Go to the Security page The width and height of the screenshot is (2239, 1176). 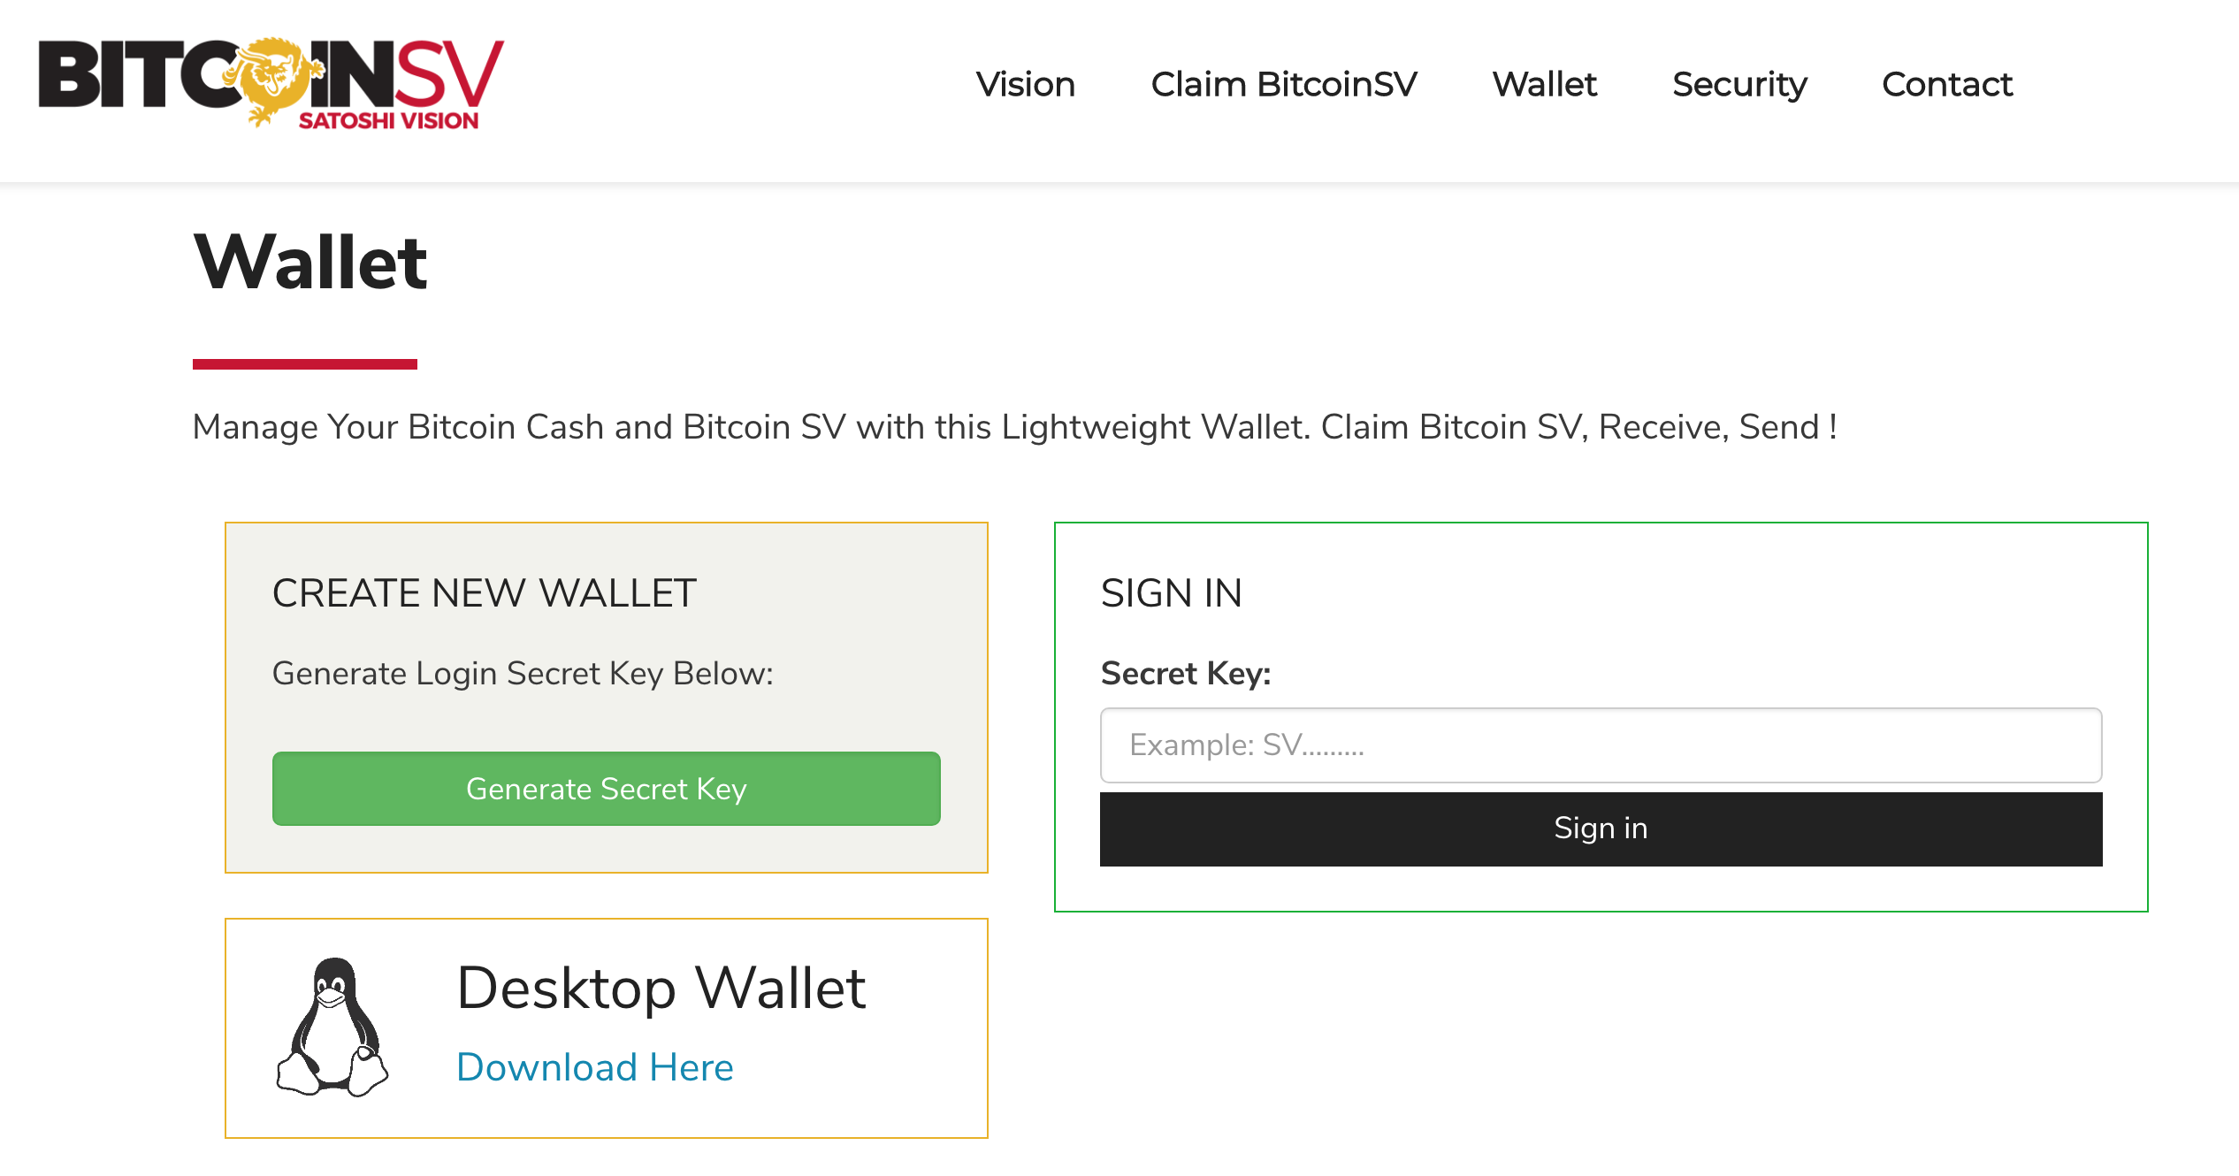1738,85
